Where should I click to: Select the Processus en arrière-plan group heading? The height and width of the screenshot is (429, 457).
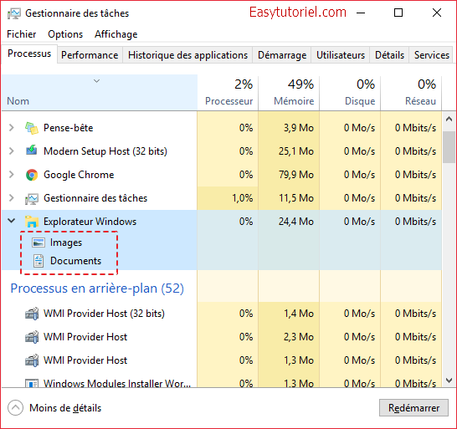click(97, 289)
